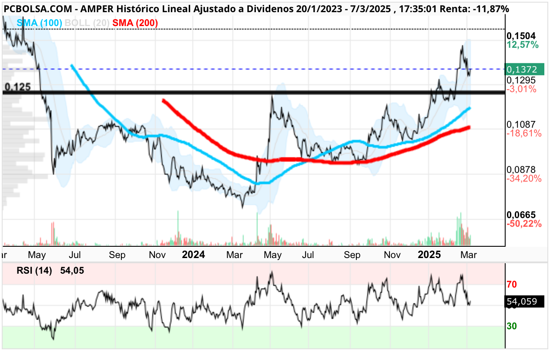This screenshot has height=351, width=550.
Task: Click the 0.125 support level label
Action: 17,87
